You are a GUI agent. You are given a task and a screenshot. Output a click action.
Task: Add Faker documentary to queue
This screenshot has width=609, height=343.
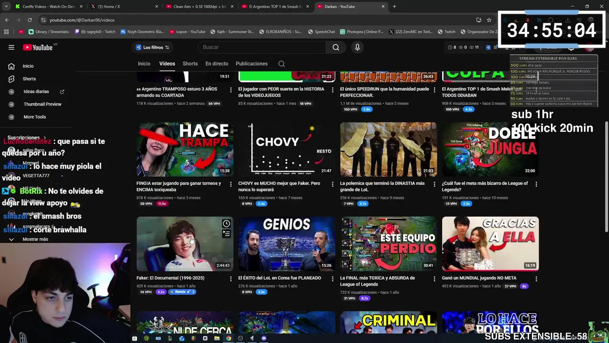226,233
